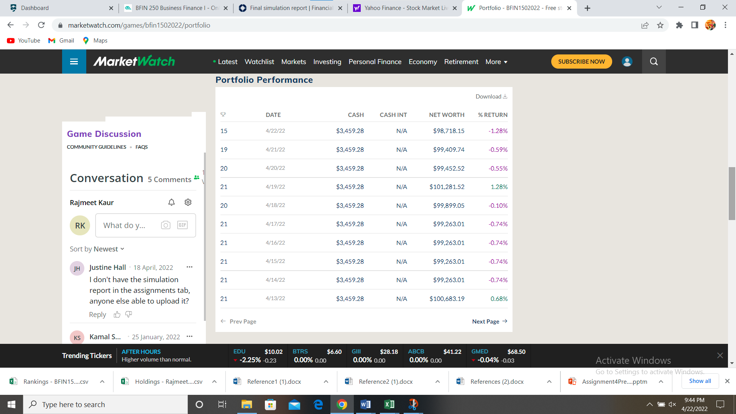Download the portfolio performance data
Screen dimensions: 736x414
[491, 97]
